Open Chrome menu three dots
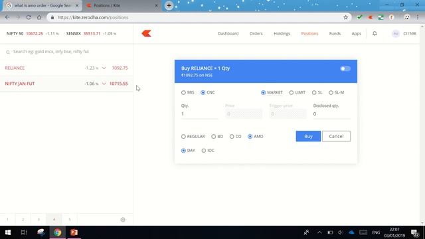This screenshot has height=239, width=425. pos(418,17)
